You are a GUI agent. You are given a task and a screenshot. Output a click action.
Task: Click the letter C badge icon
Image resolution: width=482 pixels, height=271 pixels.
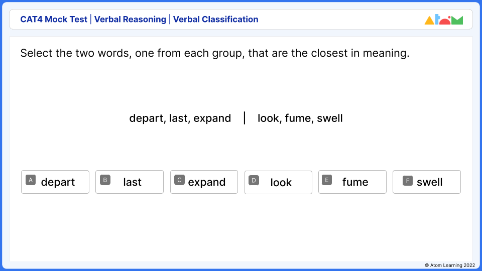179,180
